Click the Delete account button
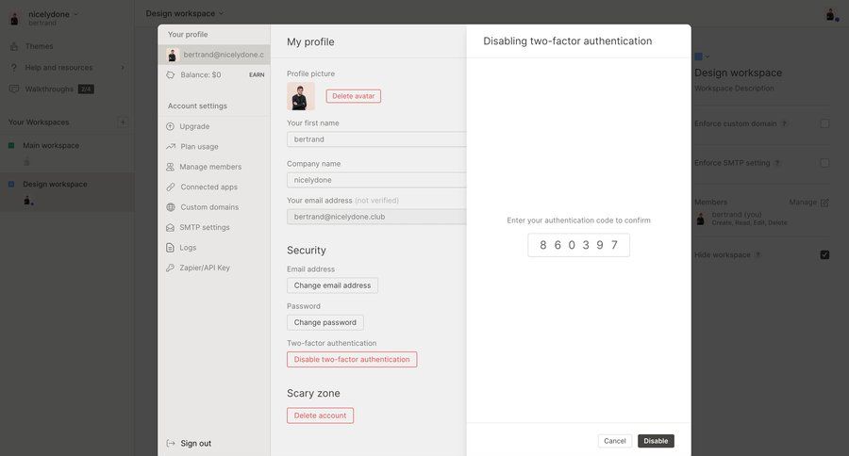The image size is (849, 456). (320, 415)
